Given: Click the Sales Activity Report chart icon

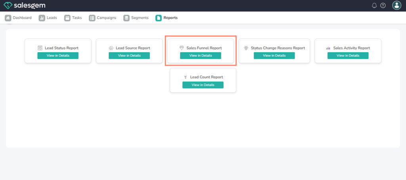Looking at the screenshot, I should (328, 48).
